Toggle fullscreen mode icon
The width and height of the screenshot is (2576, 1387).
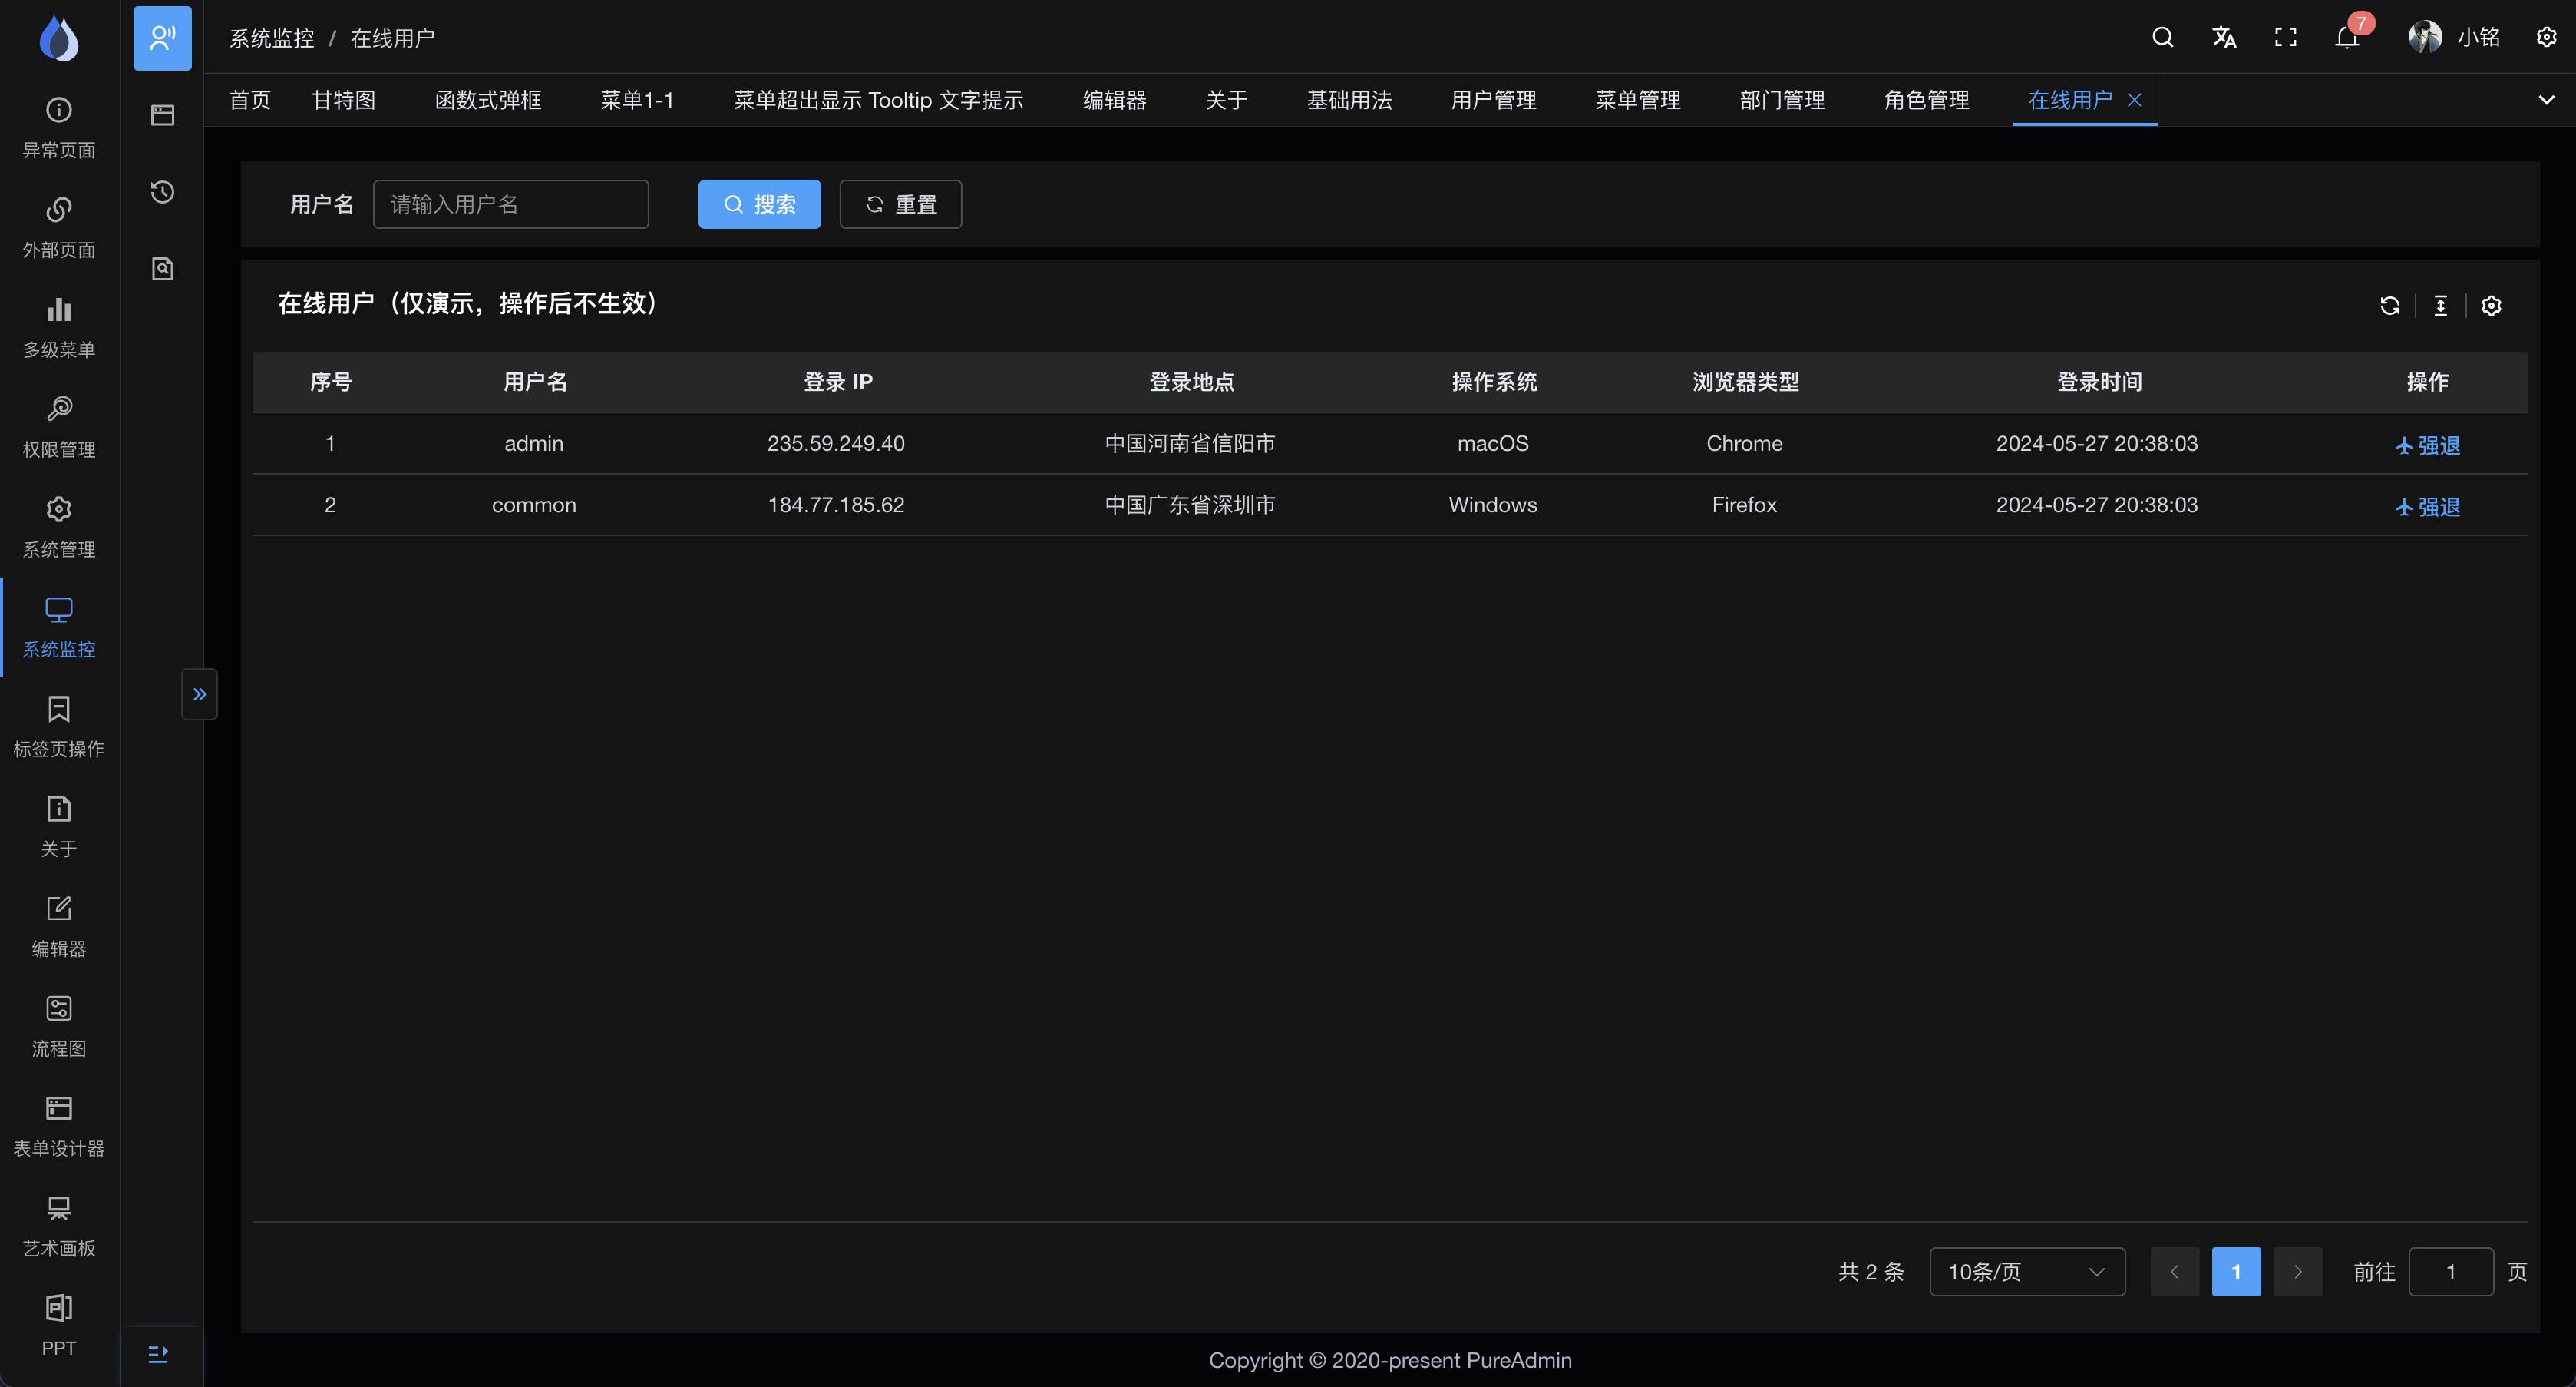point(2285,38)
